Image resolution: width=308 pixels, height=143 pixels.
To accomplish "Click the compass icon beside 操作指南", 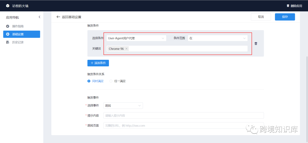I will coord(8,26).
